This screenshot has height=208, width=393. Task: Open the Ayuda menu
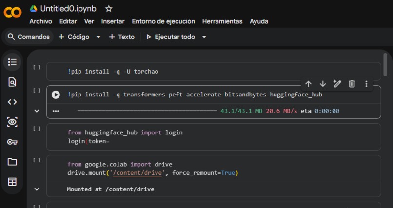click(x=259, y=21)
